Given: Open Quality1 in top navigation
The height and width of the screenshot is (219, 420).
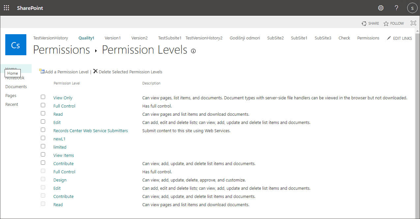Looking at the screenshot, I should click(x=86, y=38).
